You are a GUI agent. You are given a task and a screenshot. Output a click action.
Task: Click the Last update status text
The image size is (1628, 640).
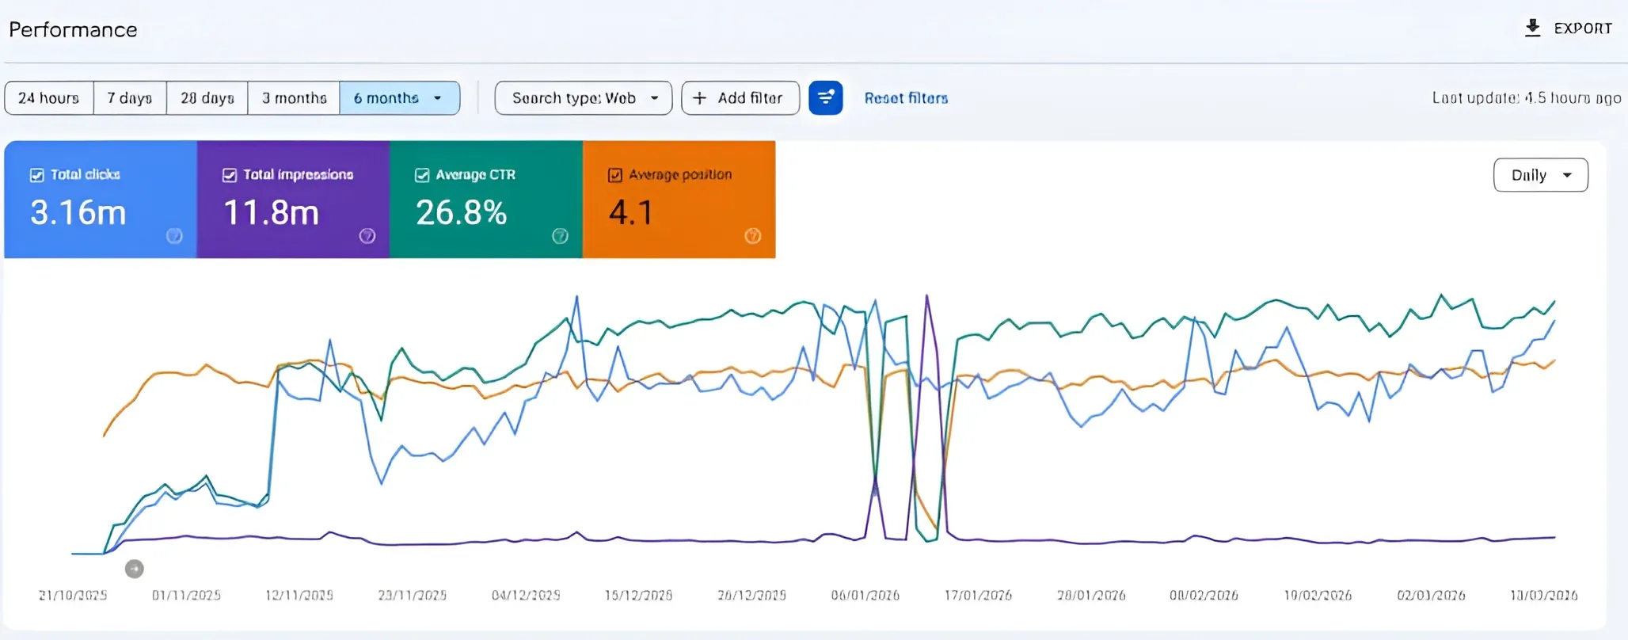[x=1527, y=98]
